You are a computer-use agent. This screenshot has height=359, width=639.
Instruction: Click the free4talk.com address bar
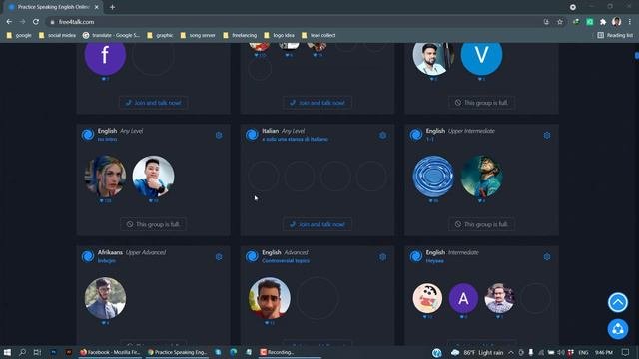(294, 22)
